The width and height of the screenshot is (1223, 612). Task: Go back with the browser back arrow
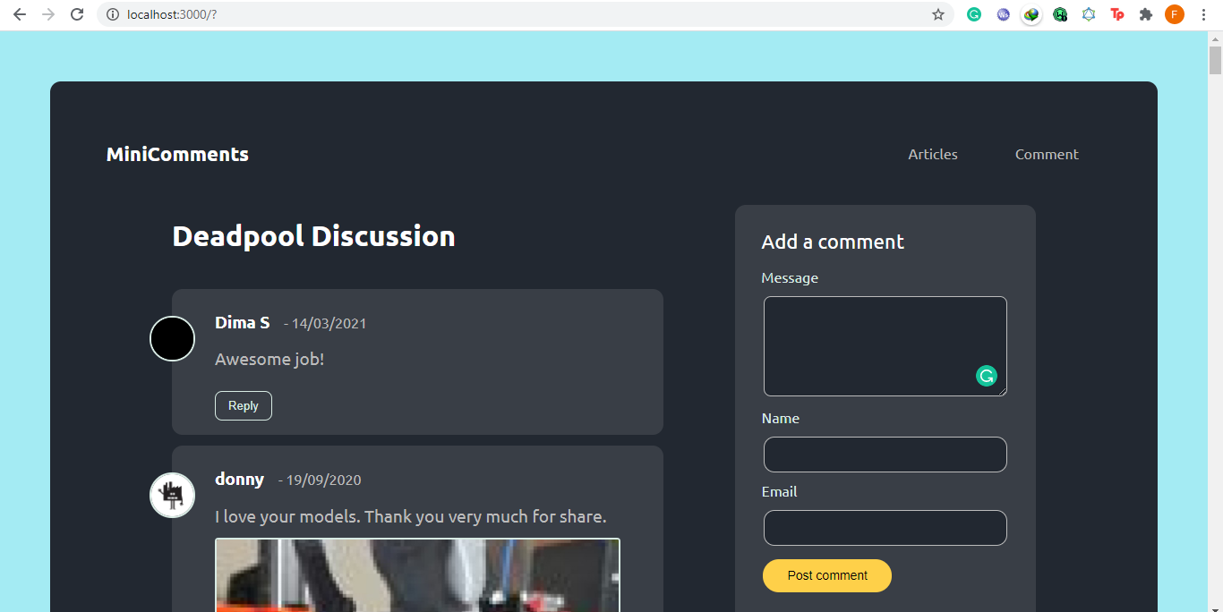(20, 14)
